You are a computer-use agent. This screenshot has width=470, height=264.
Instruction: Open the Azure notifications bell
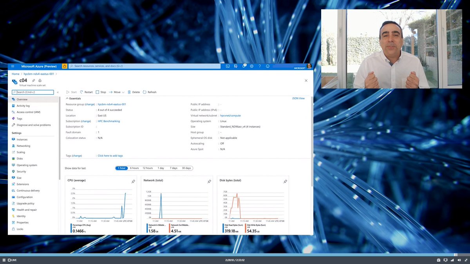click(244, 66)
